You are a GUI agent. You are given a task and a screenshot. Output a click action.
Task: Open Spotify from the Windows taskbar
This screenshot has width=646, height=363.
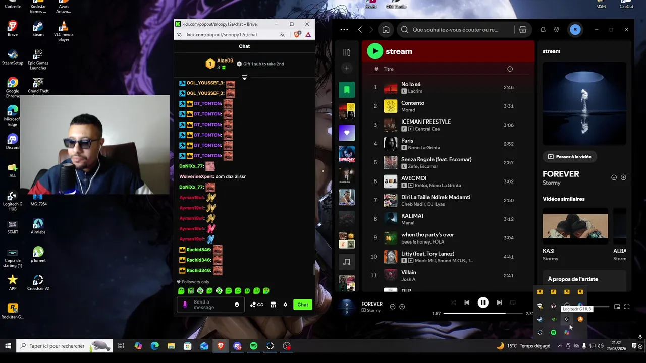tap(254, 346)
